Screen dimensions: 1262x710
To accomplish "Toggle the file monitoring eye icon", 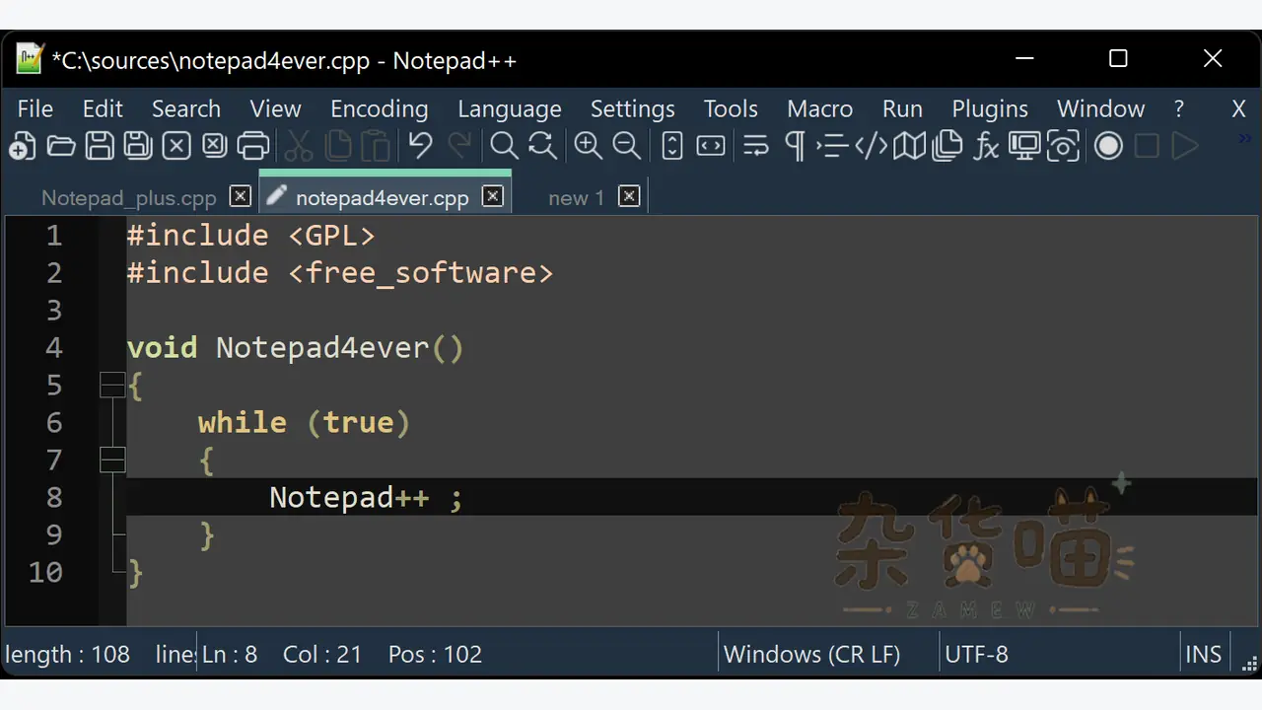I will point(1063,146).
